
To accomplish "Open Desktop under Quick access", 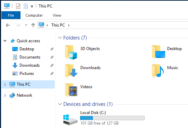I will (27, 49).
